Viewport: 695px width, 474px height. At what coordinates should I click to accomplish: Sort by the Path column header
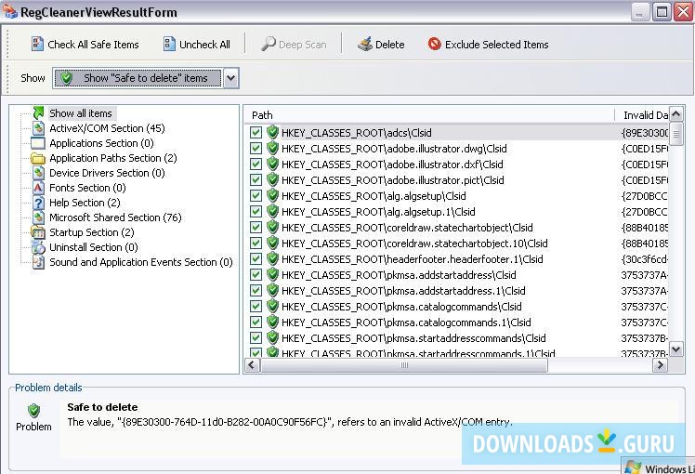point(429,115)
